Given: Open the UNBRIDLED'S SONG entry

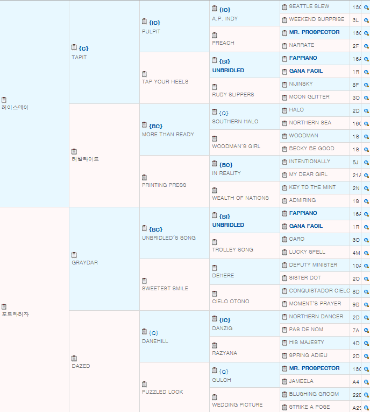Looking at the screenshot, I should [x=169, y=238].
